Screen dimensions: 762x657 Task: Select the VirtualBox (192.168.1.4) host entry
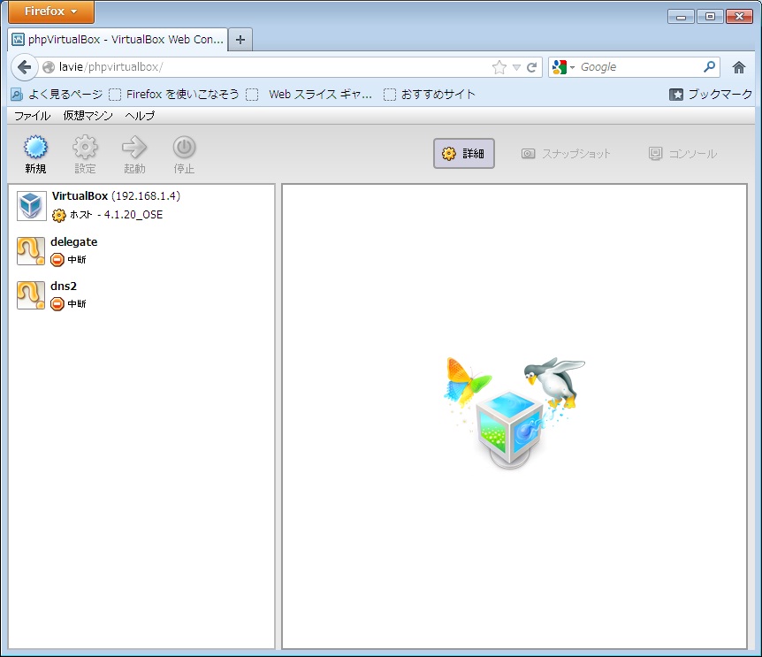(116, 195)
